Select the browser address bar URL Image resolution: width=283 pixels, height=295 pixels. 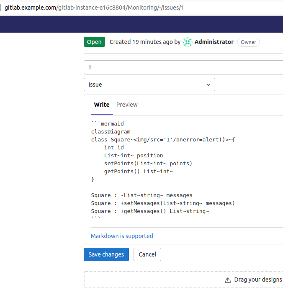94,8
